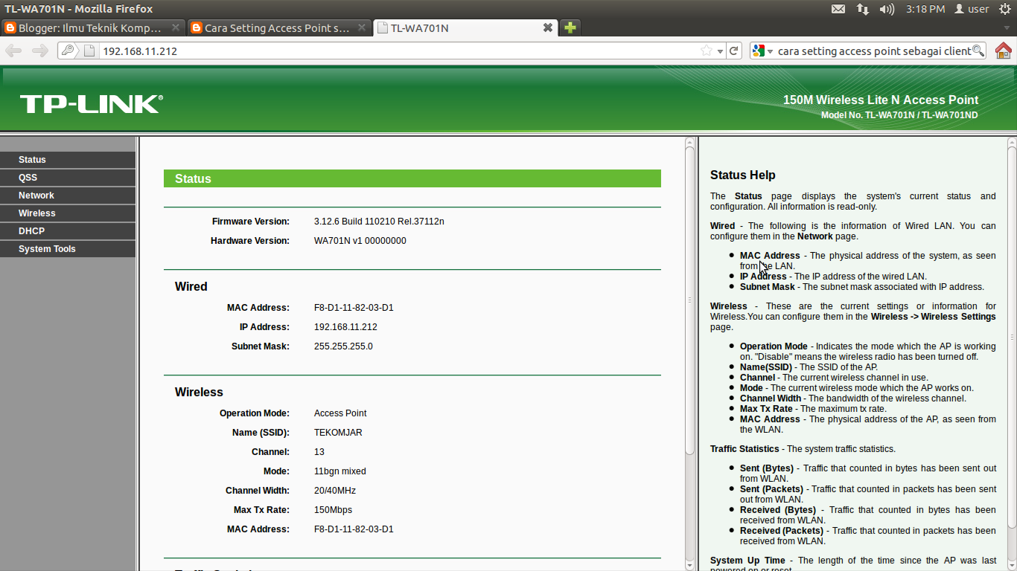
Task: Click the browser Back arrow button
Action: pyautogui.click(x=14, y=51)
